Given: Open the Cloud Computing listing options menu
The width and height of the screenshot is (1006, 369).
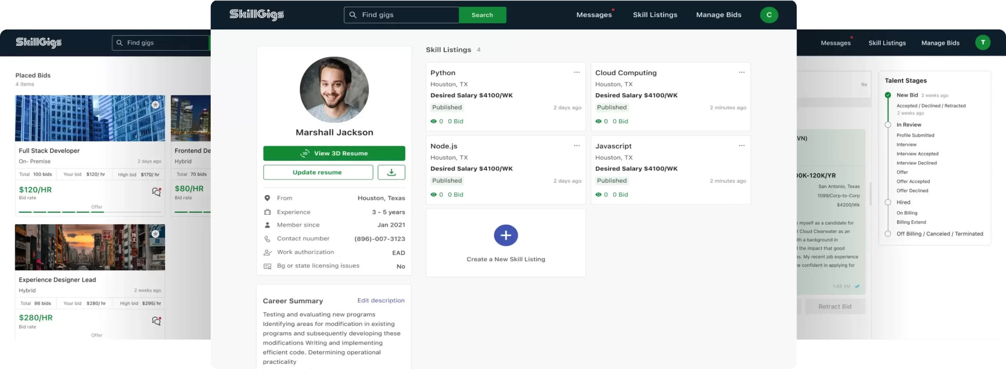Looking at the screenshot, I should point(741,72).
